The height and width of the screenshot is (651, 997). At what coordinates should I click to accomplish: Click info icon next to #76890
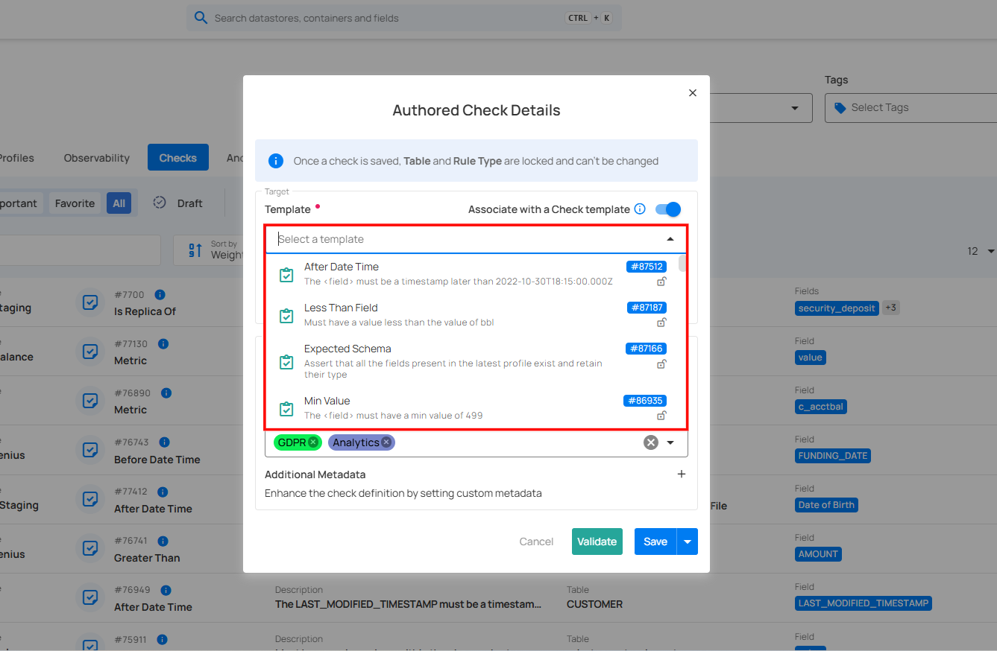coord(166,393)
